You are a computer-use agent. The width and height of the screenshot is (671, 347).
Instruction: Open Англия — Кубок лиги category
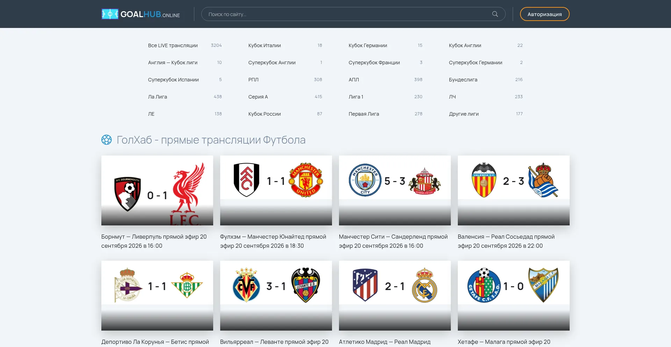click(x=173, y=63)
